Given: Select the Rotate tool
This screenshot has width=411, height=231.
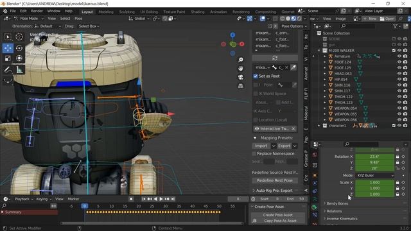Looking at the screenshot, I should pos(19,48).
